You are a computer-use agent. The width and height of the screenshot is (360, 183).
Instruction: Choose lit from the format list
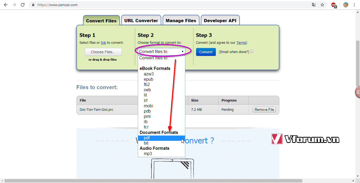pos(162,95)
